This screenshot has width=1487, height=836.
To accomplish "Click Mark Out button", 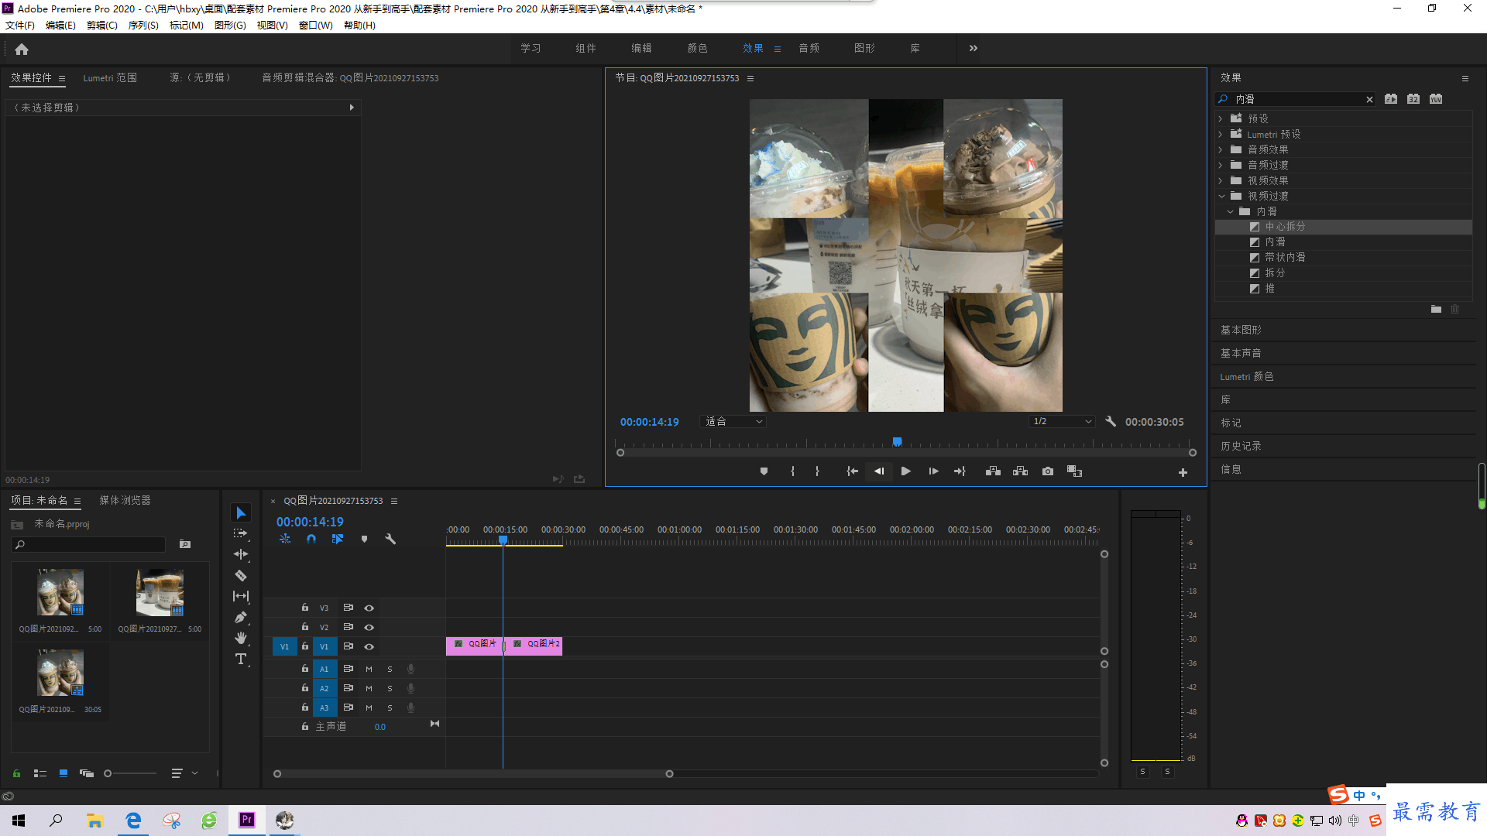I will [x=817, y=471].
